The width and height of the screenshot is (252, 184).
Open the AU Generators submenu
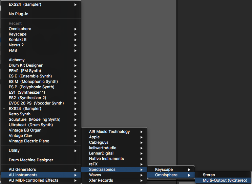[x=41, y=169]
